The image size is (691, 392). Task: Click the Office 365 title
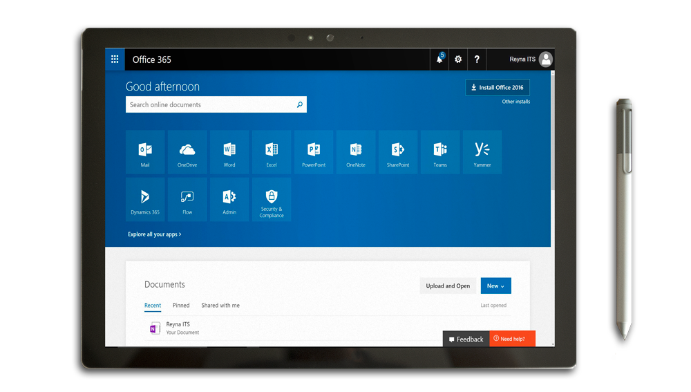pos(151,59)
